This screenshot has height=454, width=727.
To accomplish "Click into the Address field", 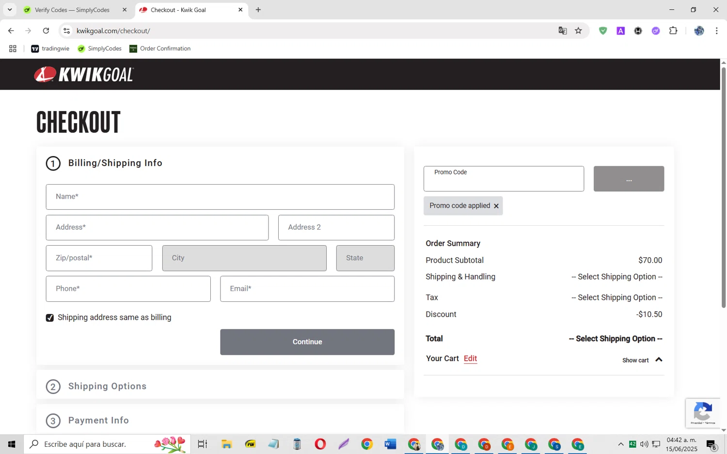I will (x=157, y=227).
